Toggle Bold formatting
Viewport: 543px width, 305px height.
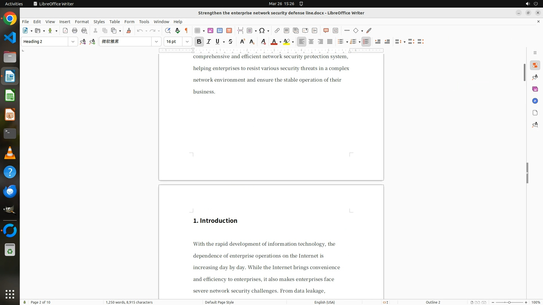point(199,42)
